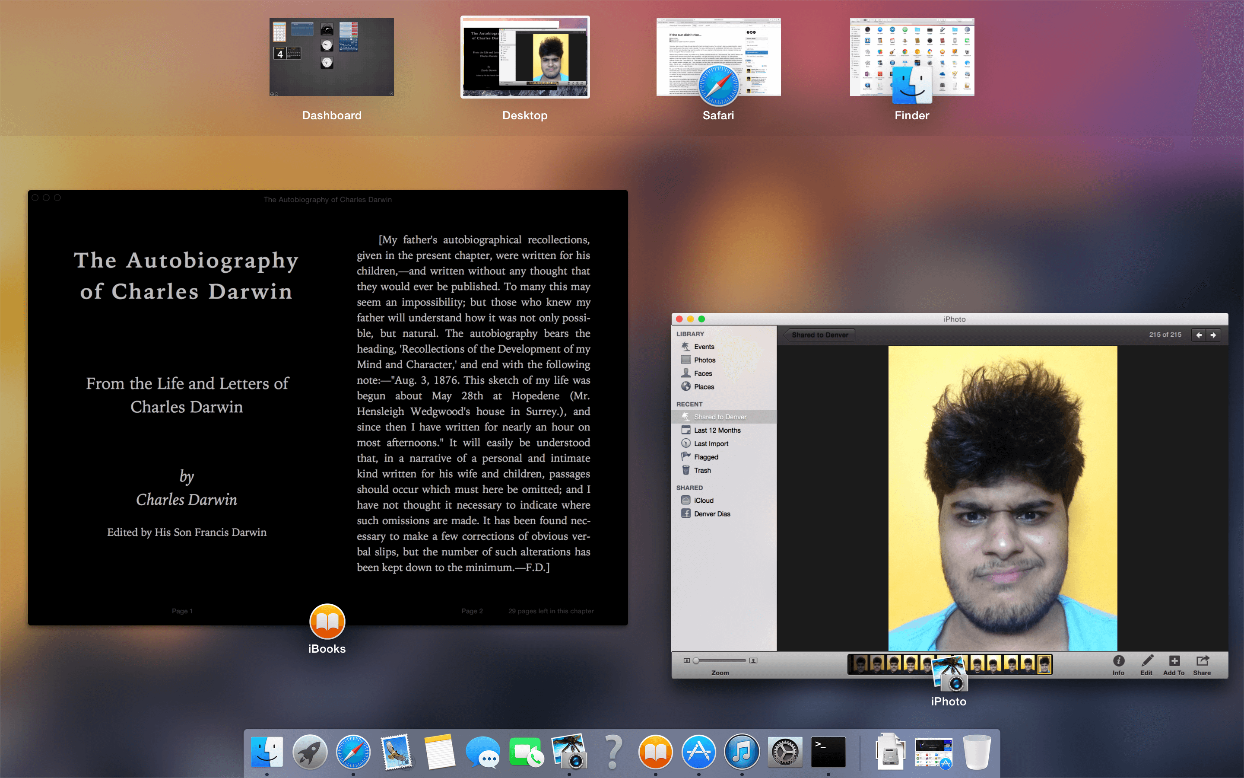Go to next photo arrow in iPhoto
Viewport: 1244px width, 778px height.
(1214, 335)
